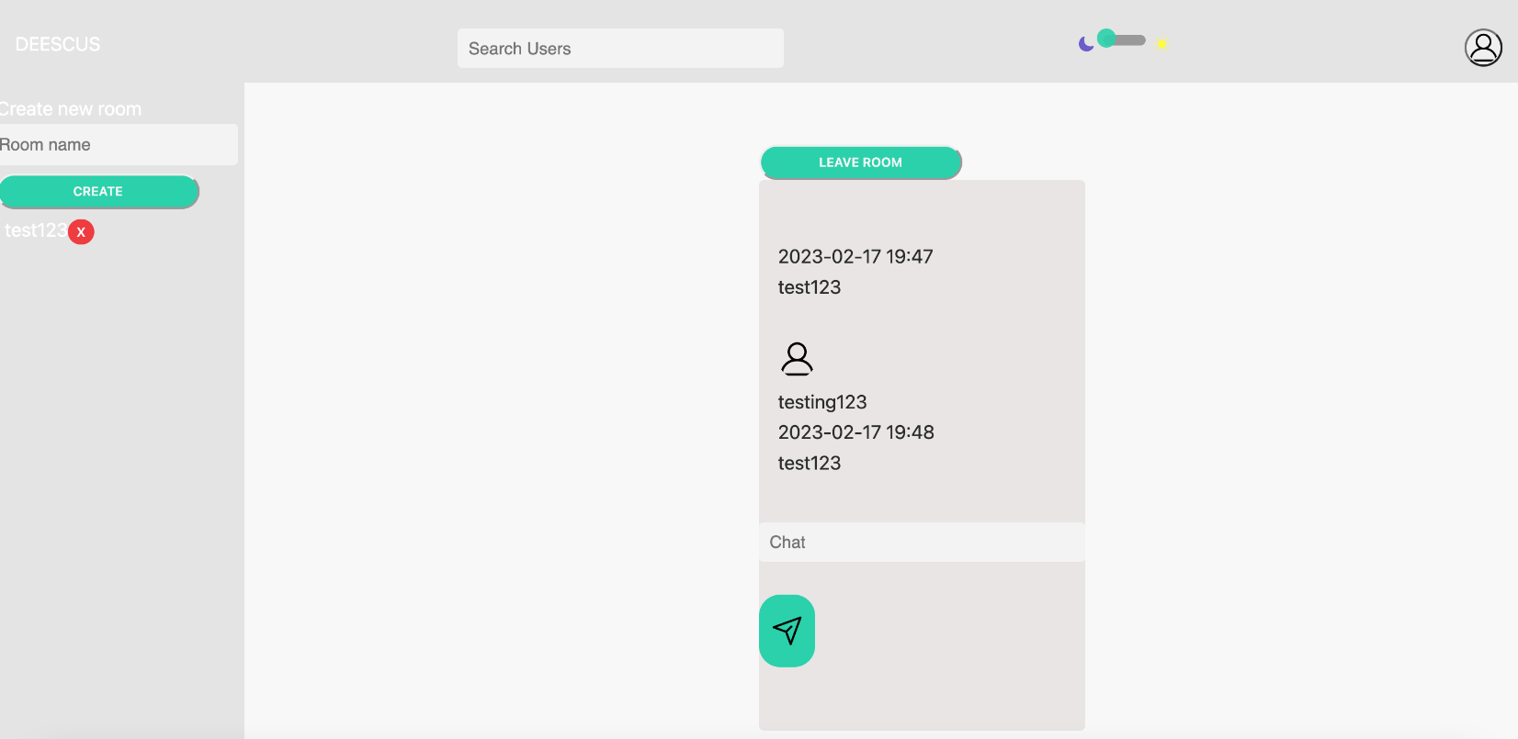Screen dimensions: 1518x739
Task: Click the yellow sun light mode icon
Action: pyautogui.click(x=1161, y=43)
